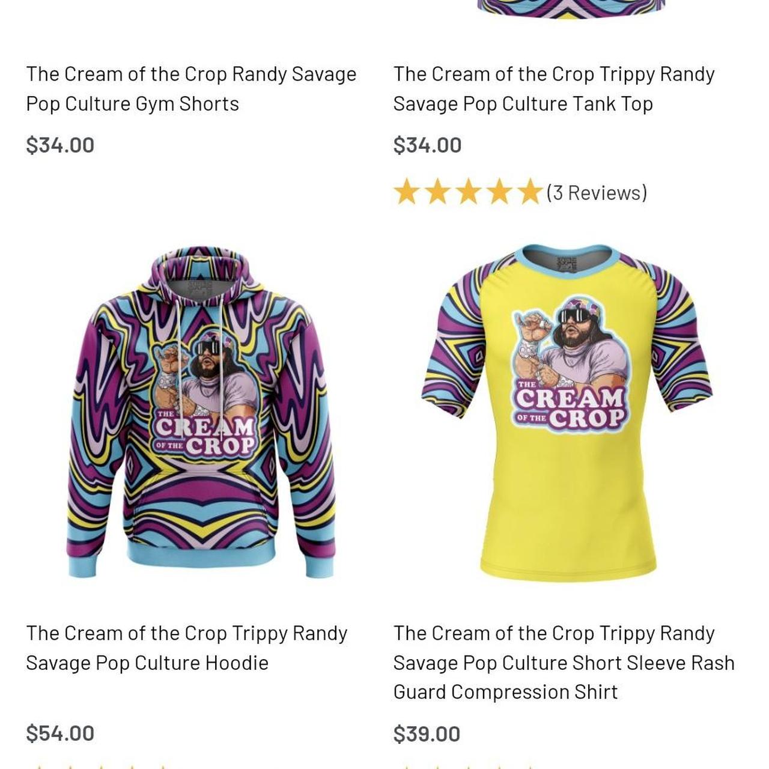Click the $34.00 price under the Gym Shorts
The image size is (769, 769).
(59, 144)
